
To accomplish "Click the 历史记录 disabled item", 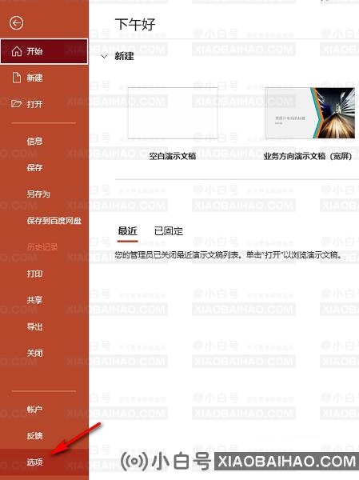I will (42, 247).
